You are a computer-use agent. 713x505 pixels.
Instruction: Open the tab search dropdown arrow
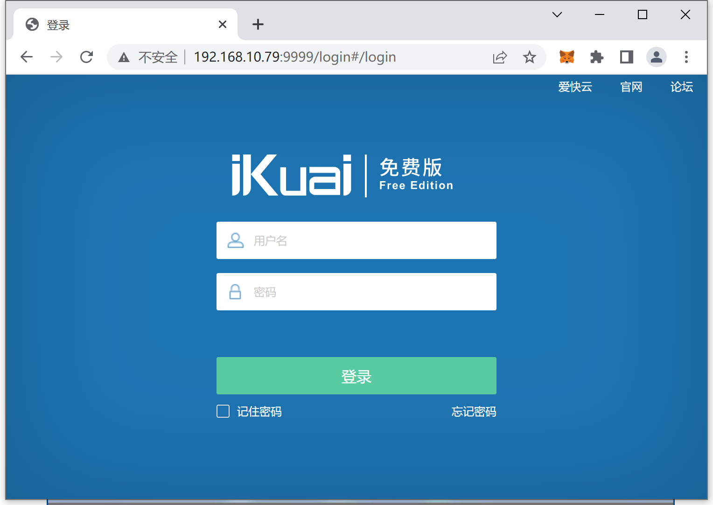pyautogui.click(x=557, y=14)
